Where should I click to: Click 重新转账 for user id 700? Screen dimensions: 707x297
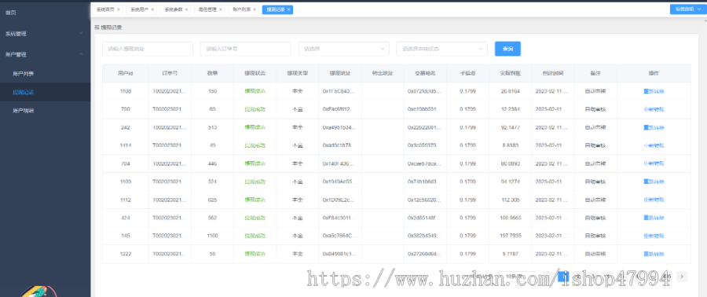tap(654, 109)
